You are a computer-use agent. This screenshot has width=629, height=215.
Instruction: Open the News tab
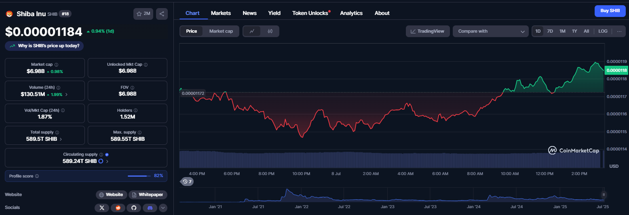249,13
